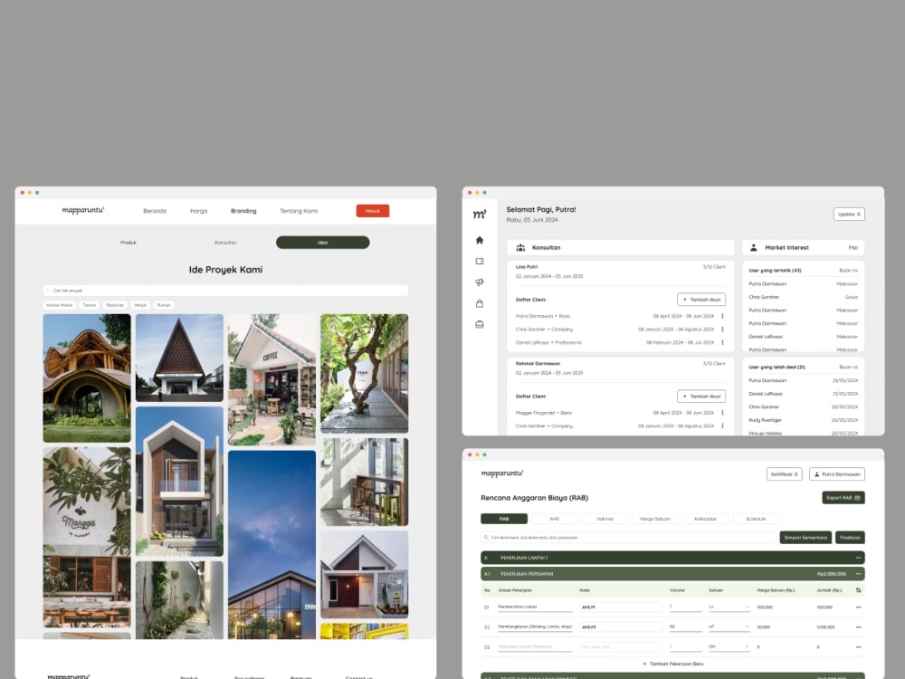This screenshot has width=905, height=679.
Task: Open the briefcase icon in dashboard sidebar
Action: coord(479,324)
